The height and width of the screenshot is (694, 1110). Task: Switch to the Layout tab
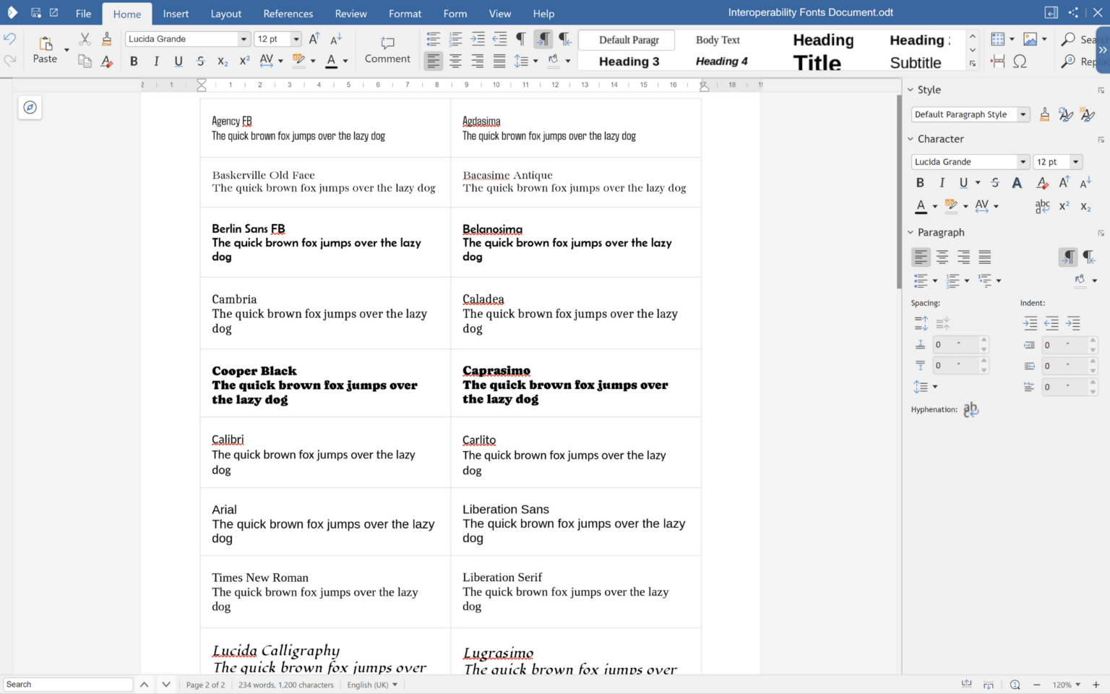[x=226, y=14]
